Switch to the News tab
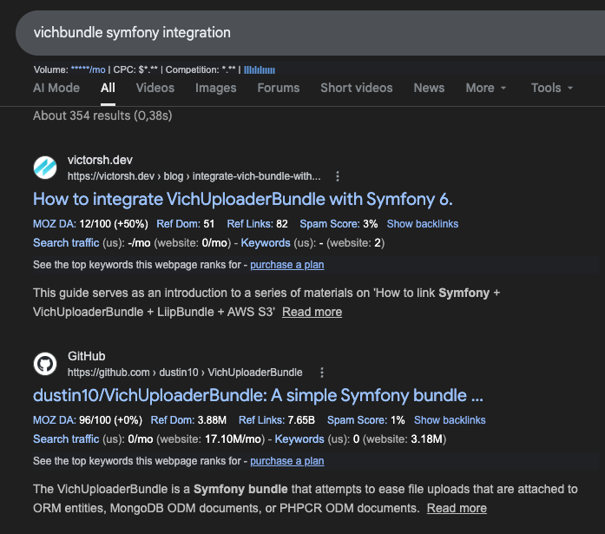 pos(429,88)
